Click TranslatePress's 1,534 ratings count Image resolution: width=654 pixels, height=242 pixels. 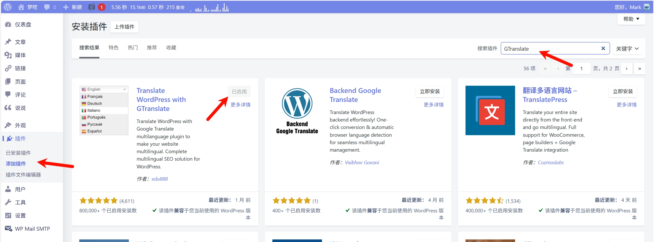(x=513, y=201)
